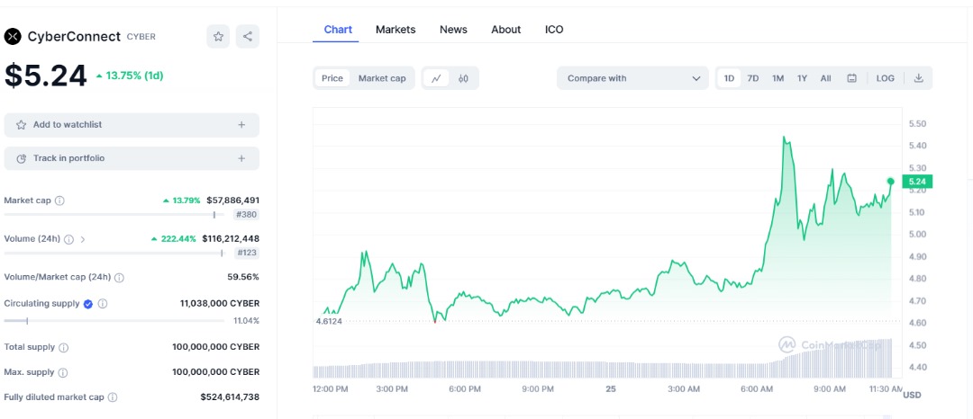Image resolution: width=973 pixels, height=419 pixels.
Task: Click the plus icon on Track in portfolio
Action: point(241,158)
